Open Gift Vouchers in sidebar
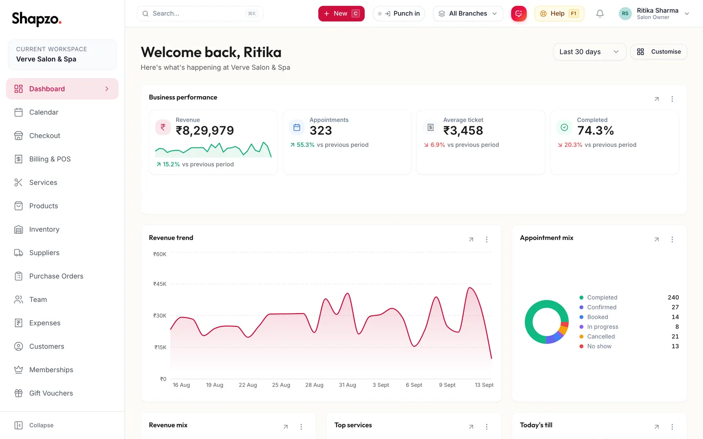 tap(62, 393)
